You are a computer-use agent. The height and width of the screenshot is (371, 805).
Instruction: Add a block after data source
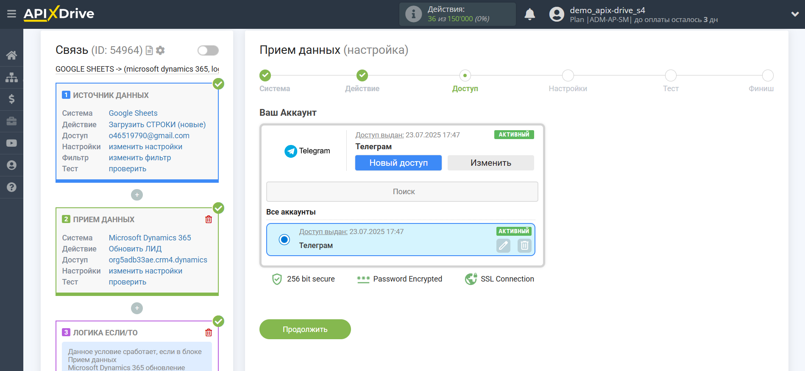[137, 195]
